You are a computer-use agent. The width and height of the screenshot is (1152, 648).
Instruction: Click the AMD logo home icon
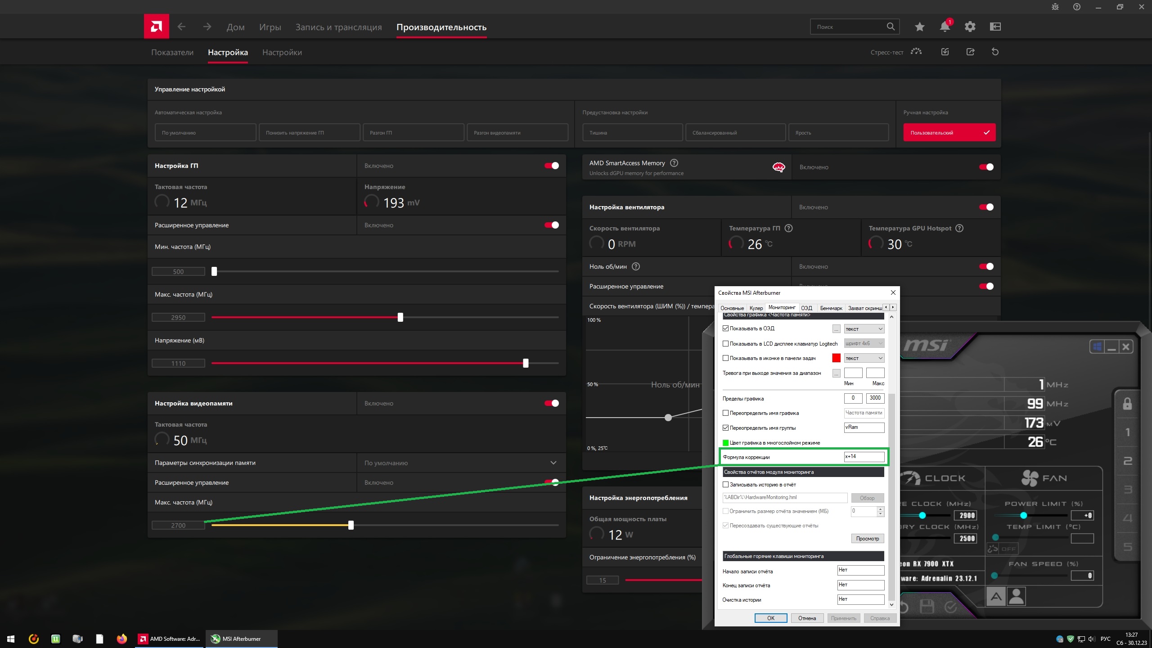(156, 27)
